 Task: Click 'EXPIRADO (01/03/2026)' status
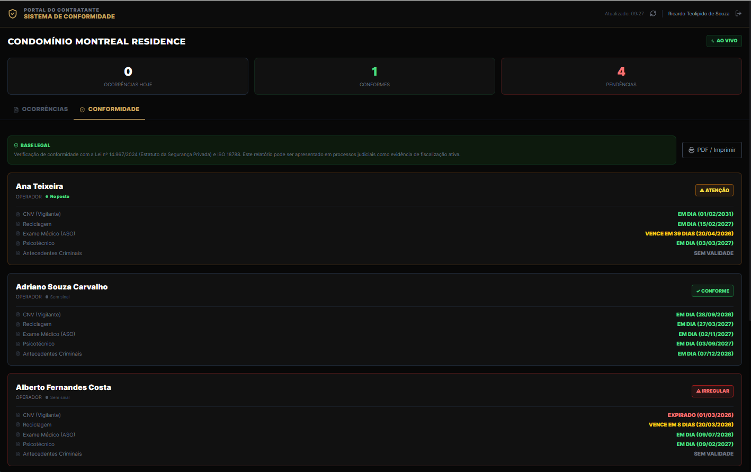(701, 415)
